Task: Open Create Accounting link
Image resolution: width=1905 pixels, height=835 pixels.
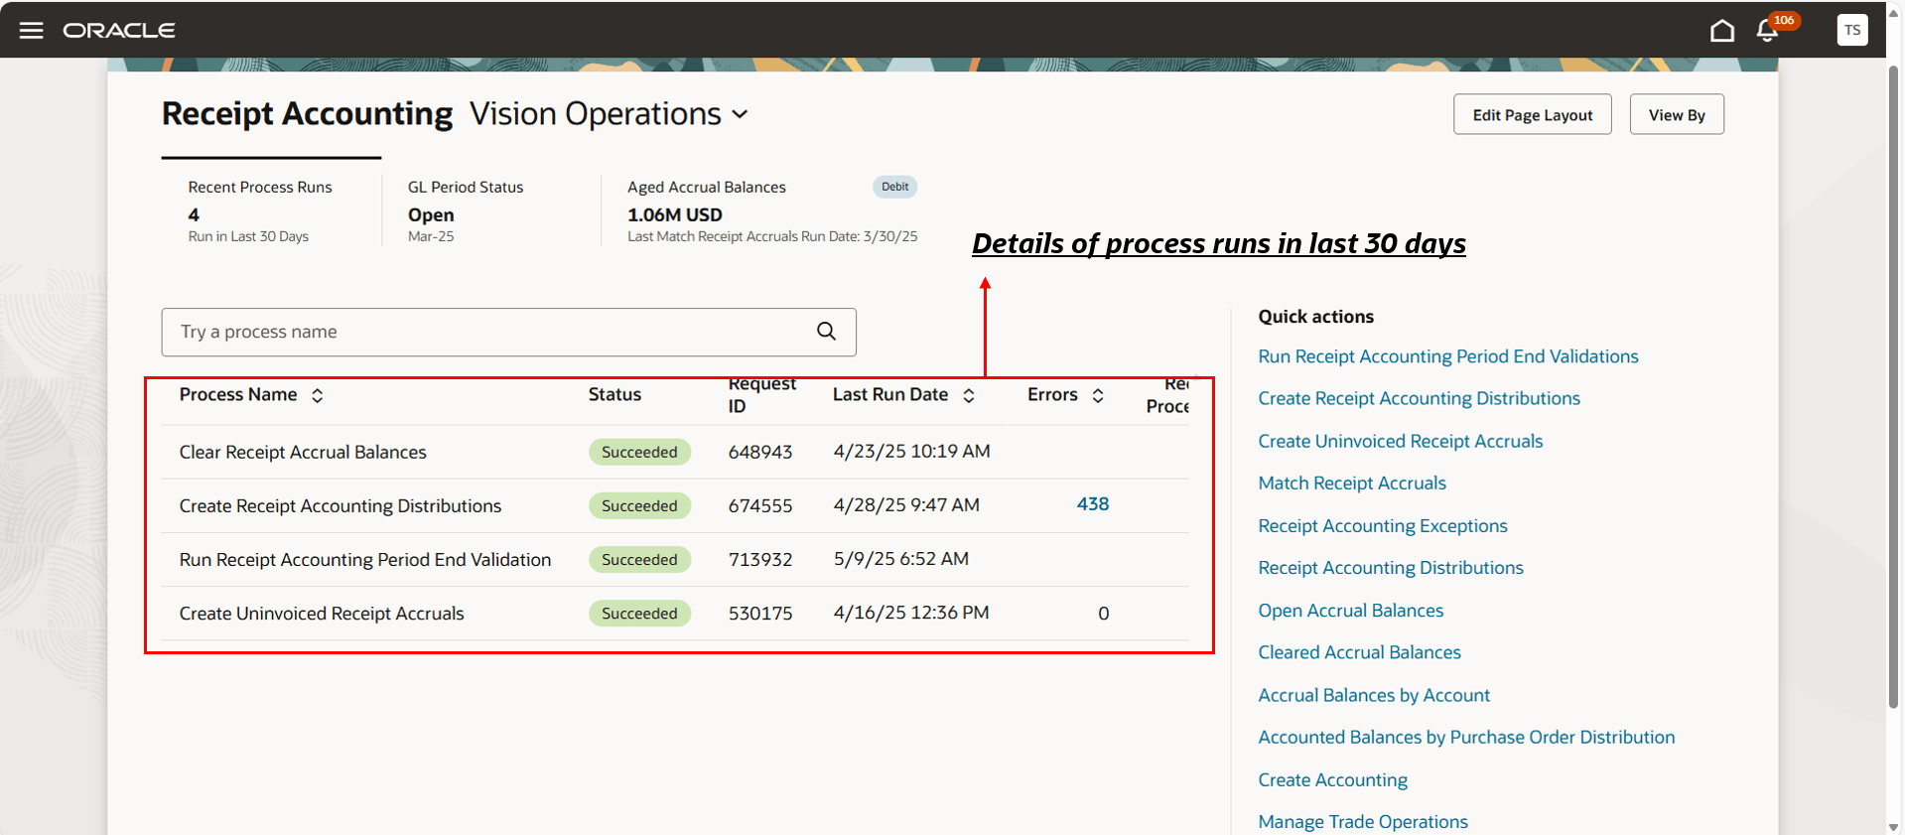Action: [x=1333, y=780]
